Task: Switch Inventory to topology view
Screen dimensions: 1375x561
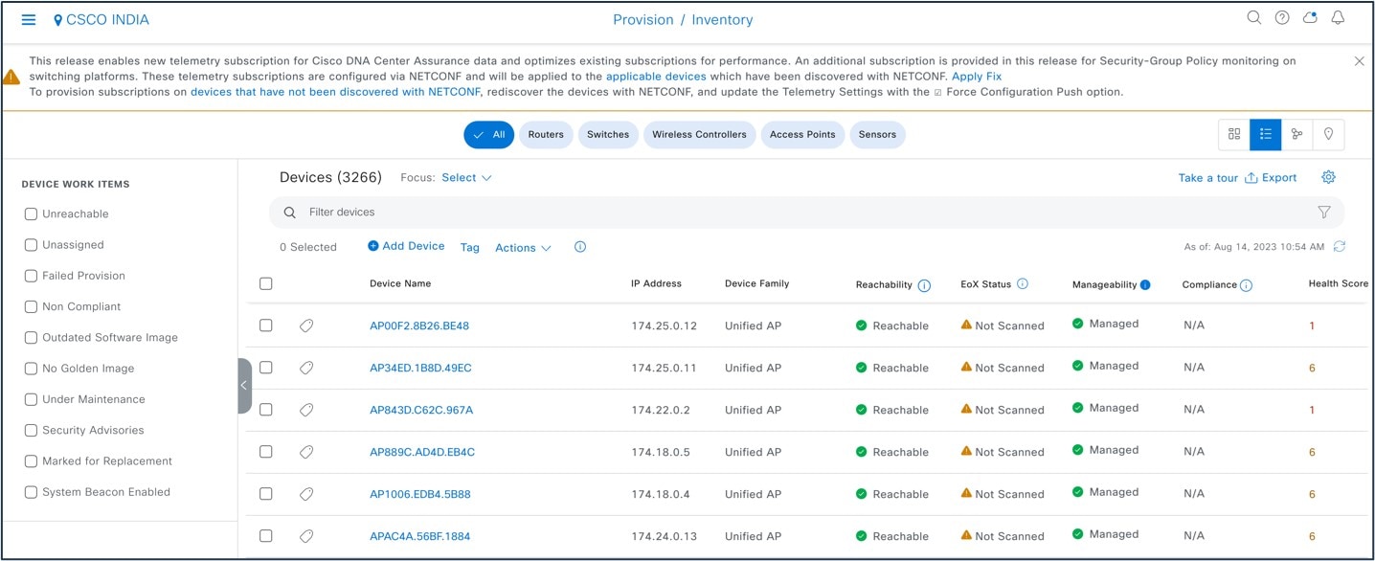Action: tap(1296, 134)
